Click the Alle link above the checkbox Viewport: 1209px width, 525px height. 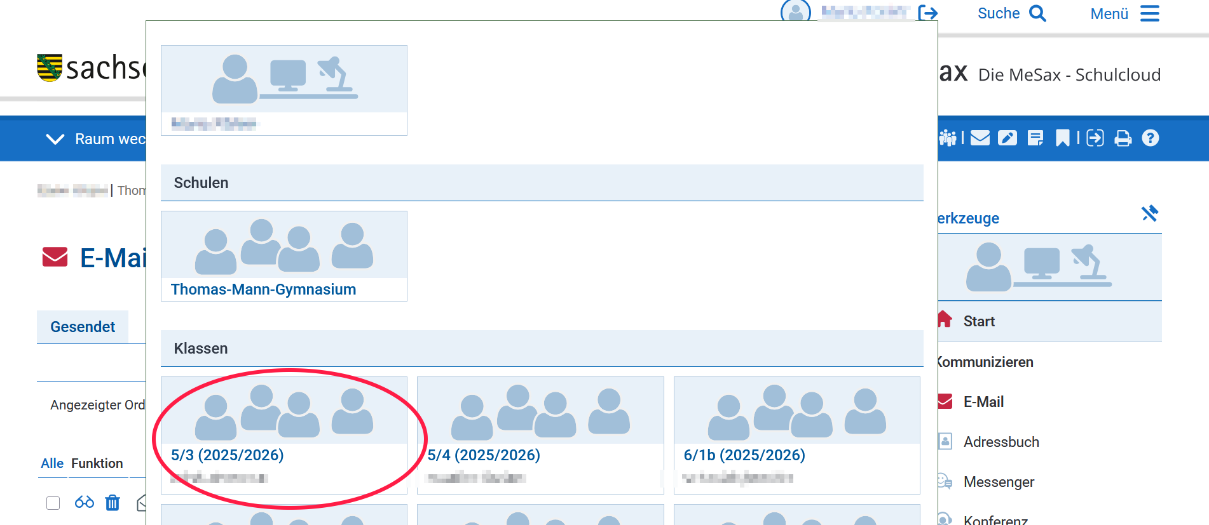pyautogui.click(x=52, y=463)
